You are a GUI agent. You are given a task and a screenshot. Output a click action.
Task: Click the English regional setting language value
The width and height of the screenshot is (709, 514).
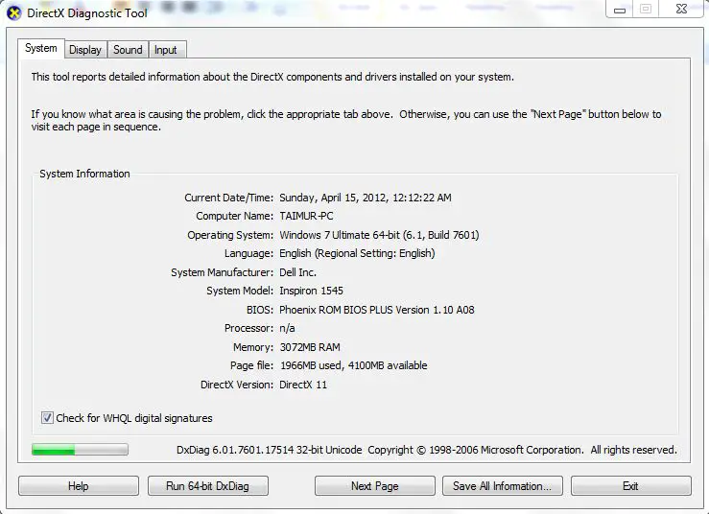pyautogui.click(x=357, y=253)
